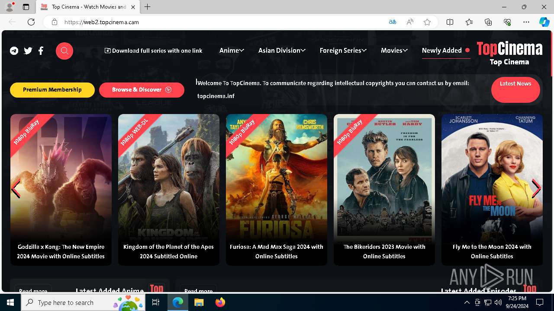The height and width of the screenshot is (311, 554).
Task: Open Firefox from taskbar
Action: pyautogui.click(x=220, y=302)
